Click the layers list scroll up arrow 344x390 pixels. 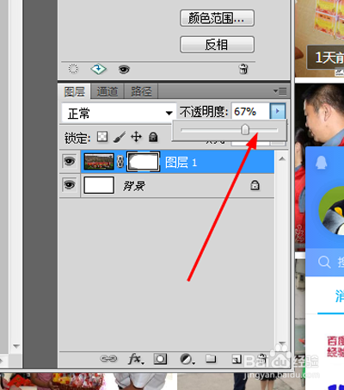coord(282,158)
